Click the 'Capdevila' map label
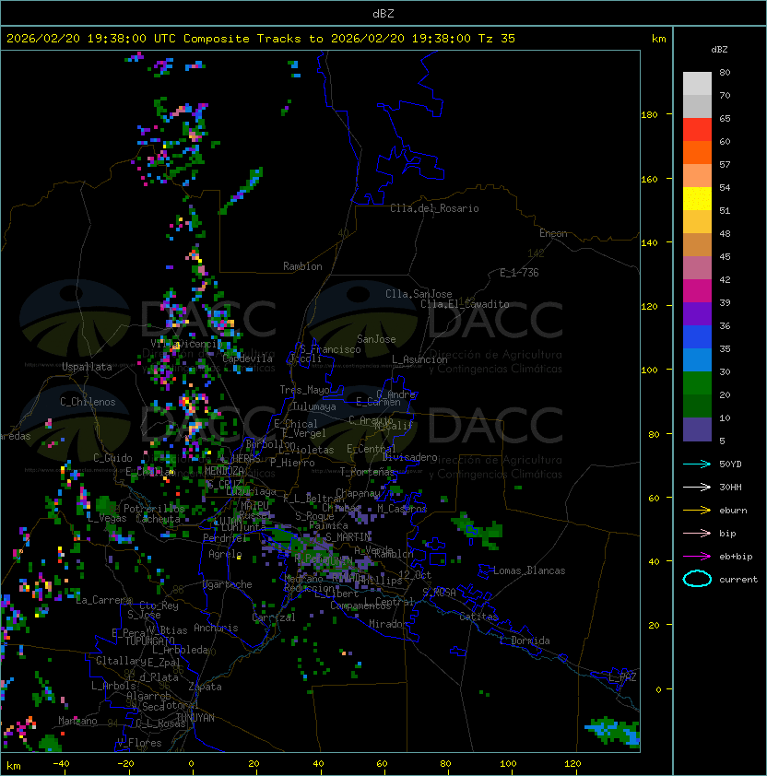The image size is (767, 776). point(247,359)
